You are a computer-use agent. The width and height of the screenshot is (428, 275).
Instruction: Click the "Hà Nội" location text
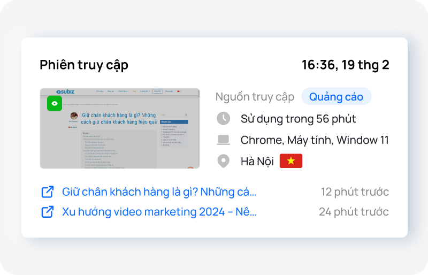click(x=257, y=161)
